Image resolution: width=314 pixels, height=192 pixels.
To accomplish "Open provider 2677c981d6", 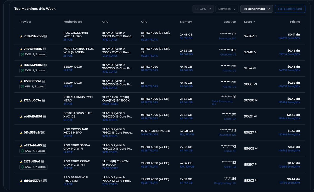I will tap(33, 49).
